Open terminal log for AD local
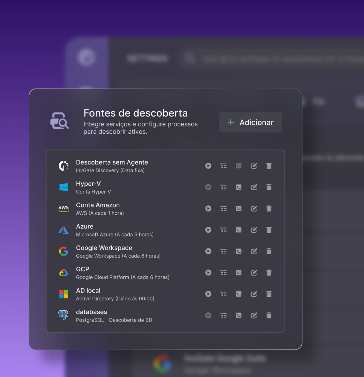Image resolution: width=364 pixels, height=377 pixels. (x=238, y=294)
